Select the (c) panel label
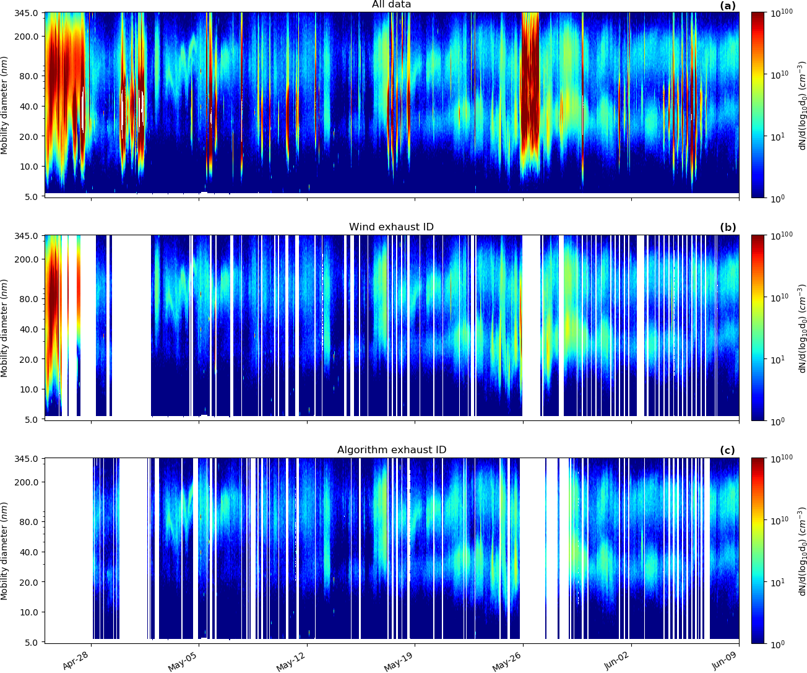The width and height of the screenshot is (807, 673). (727, 450)
